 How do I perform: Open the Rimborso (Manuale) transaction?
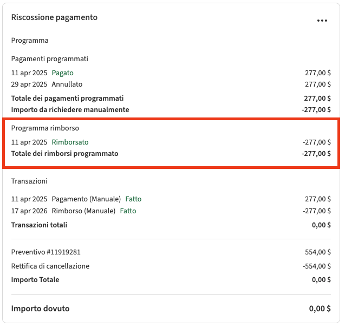click(x=83, y=211)
